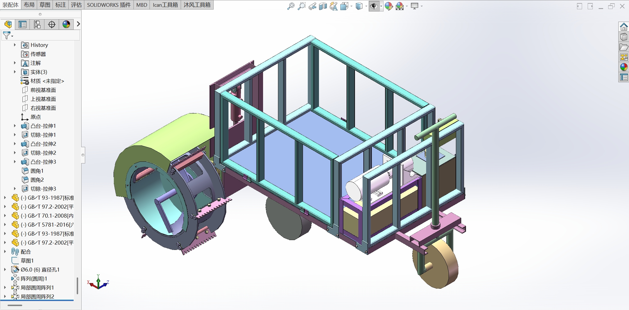The image size is (629, 310).
Task: Select 原点 origin in the tree
Action: click(x=35, y=117)
